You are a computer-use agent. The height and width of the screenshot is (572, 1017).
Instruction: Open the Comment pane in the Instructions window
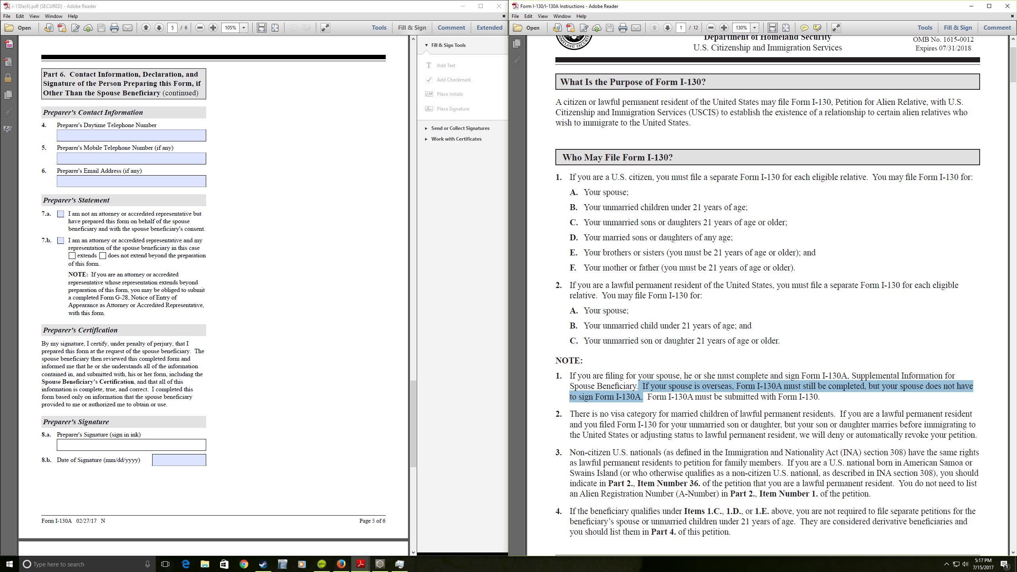997,28
